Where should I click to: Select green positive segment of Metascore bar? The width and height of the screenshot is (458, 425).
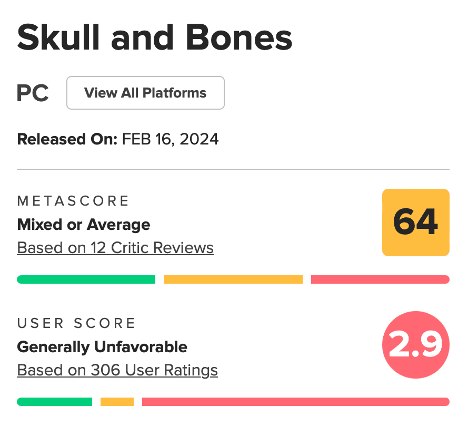[86, 279]
